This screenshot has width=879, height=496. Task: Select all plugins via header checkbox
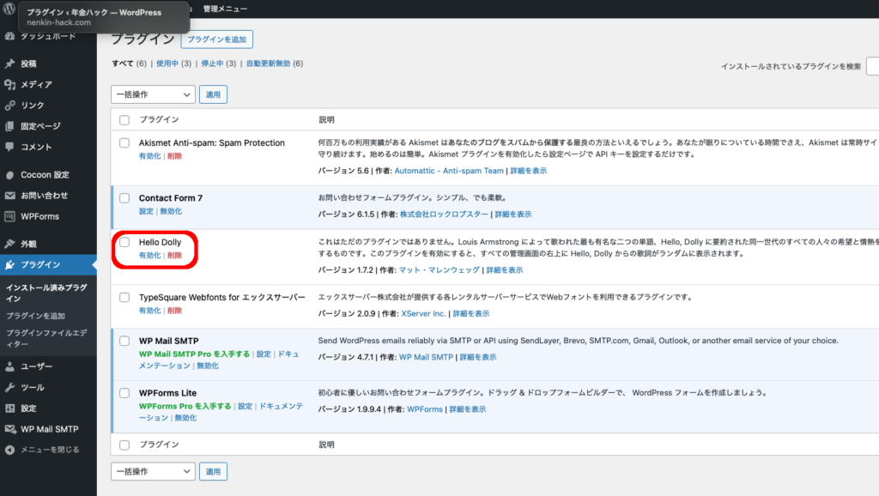pyautogui.click(x=124, y=120)
